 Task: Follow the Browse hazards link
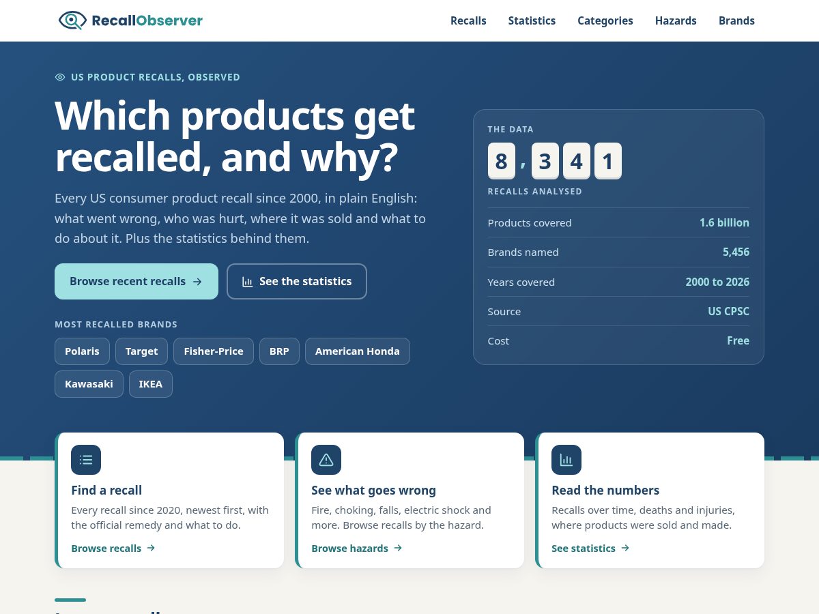click(357, 548)
